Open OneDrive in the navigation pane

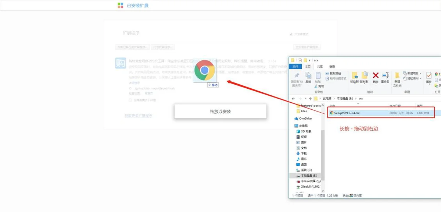click(x=303, y=119)
